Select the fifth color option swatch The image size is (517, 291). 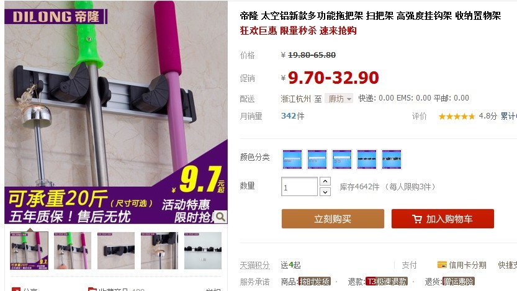[392, 159]
